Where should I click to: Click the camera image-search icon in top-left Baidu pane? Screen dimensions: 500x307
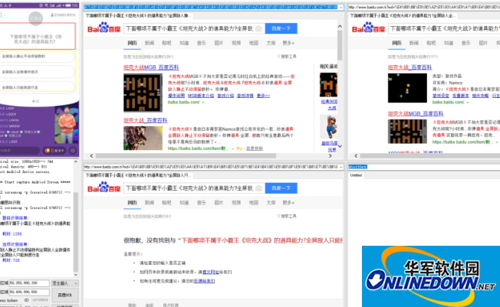click(258, 28)
